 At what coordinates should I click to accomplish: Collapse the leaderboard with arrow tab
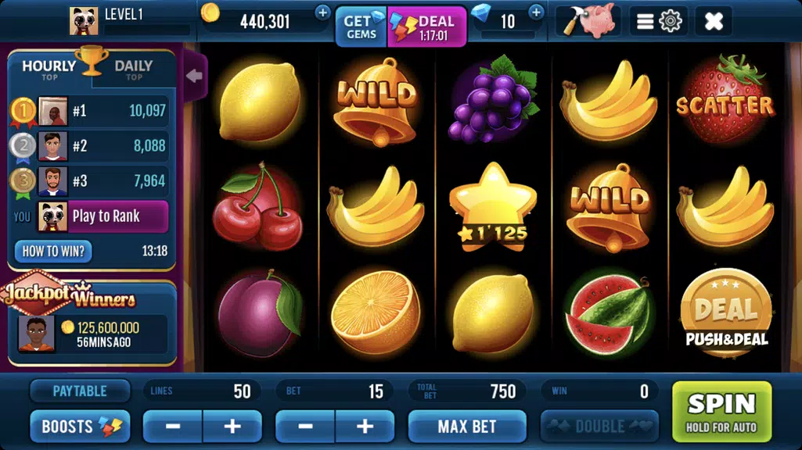195,76
